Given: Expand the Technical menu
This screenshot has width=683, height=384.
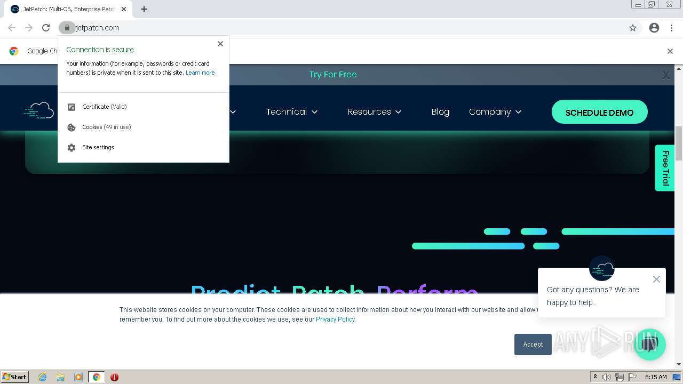Looking at the screenshot, I should tap(292, 112).
